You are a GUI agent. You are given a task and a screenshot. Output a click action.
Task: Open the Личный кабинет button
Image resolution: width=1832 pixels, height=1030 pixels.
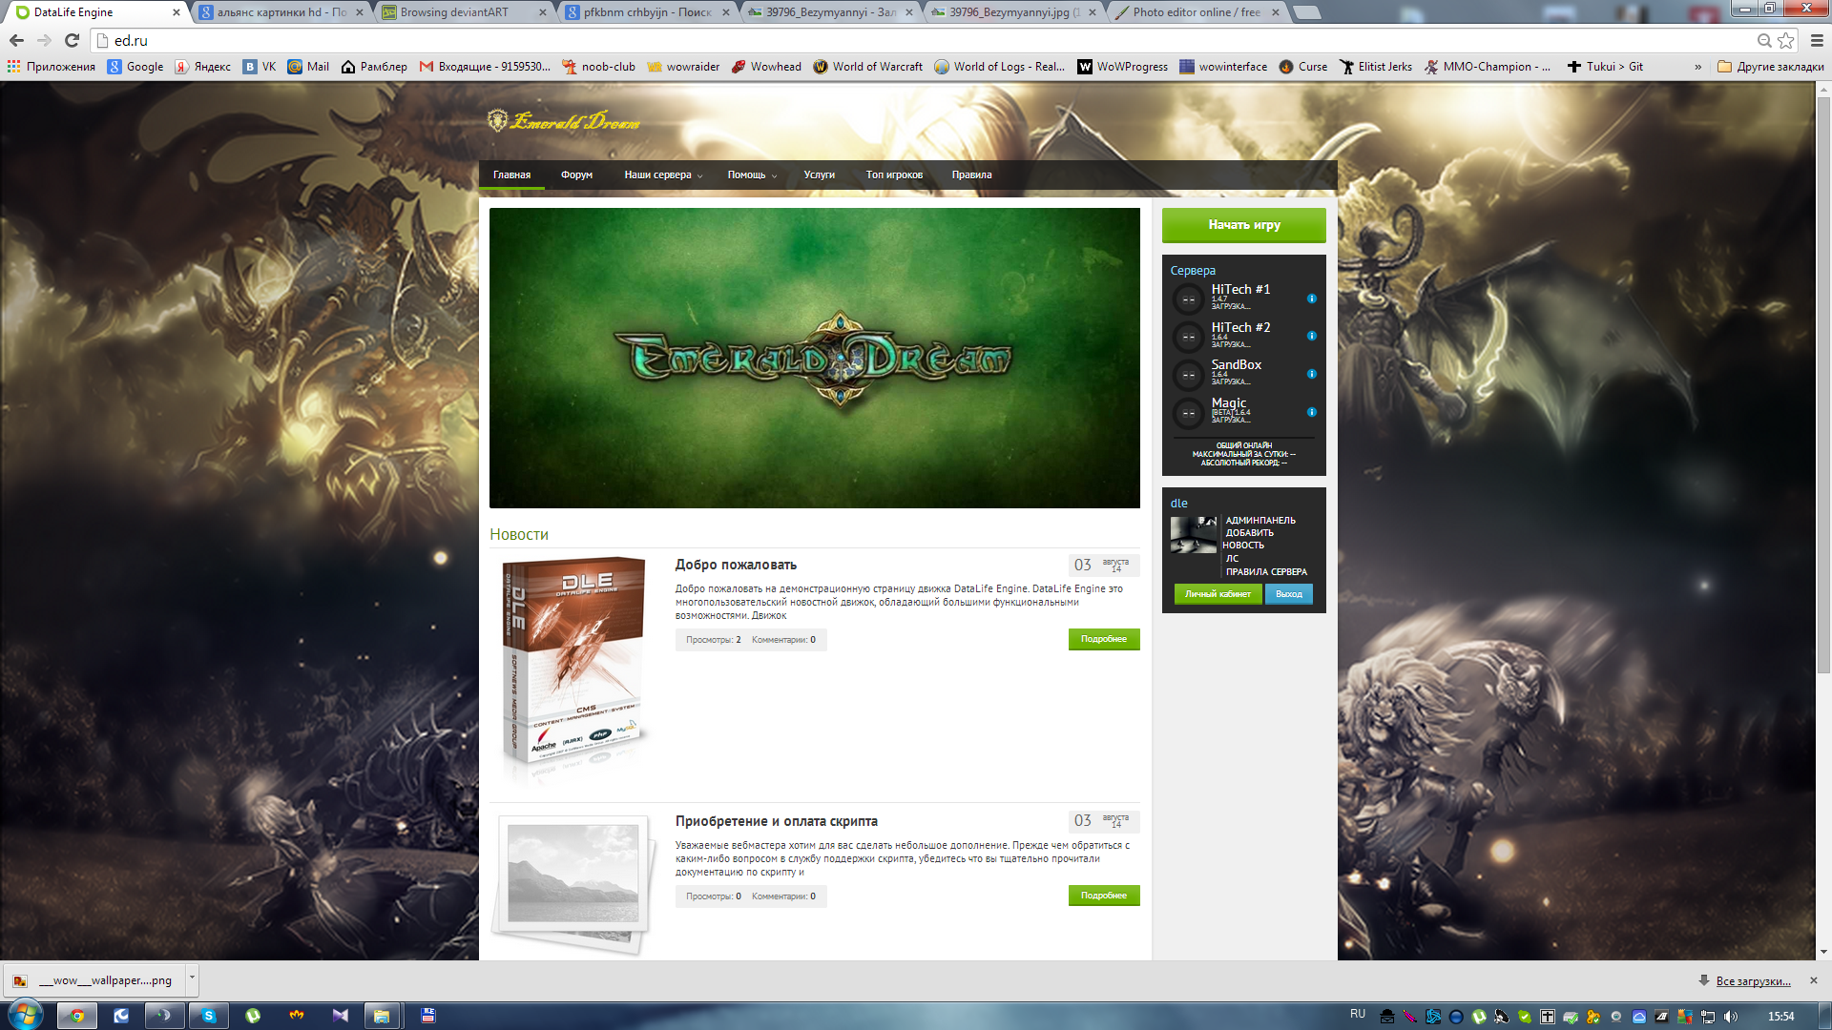tap(1218, 594)
